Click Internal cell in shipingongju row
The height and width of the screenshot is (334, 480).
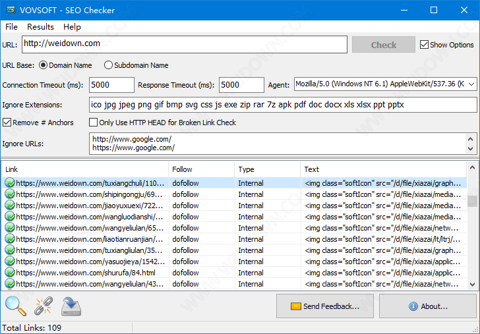251,194
